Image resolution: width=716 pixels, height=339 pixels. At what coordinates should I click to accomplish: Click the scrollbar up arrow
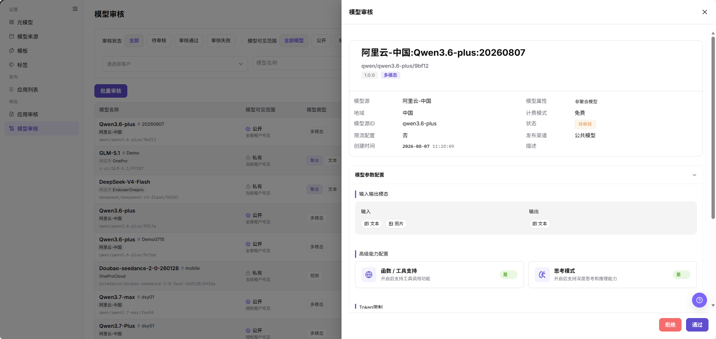pyautogui.click(x=713, y=33)
